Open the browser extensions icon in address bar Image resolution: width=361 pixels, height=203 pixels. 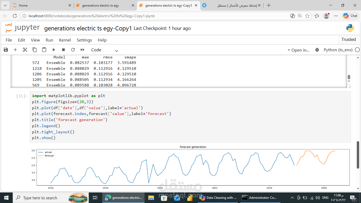[x=293, y=16]
